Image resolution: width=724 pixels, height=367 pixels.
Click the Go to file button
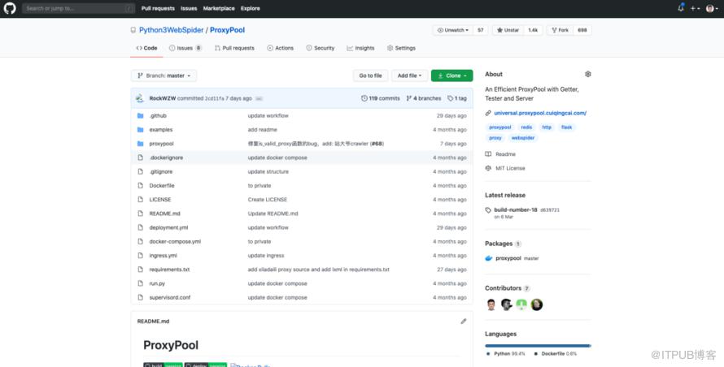[x=370, y=76]
